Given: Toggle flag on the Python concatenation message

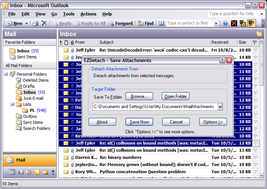Looking at the screenshot, I should point(255,172).
